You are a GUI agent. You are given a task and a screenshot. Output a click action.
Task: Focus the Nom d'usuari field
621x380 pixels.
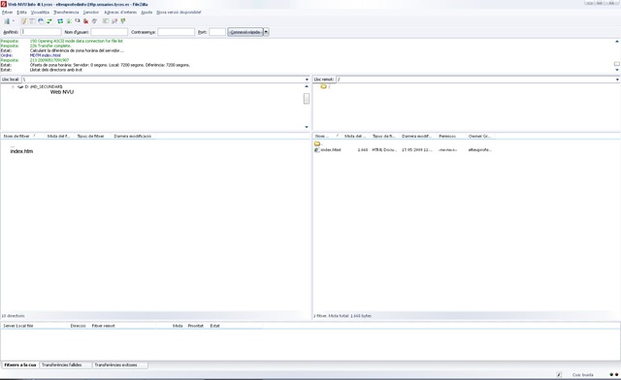(110, 32)
